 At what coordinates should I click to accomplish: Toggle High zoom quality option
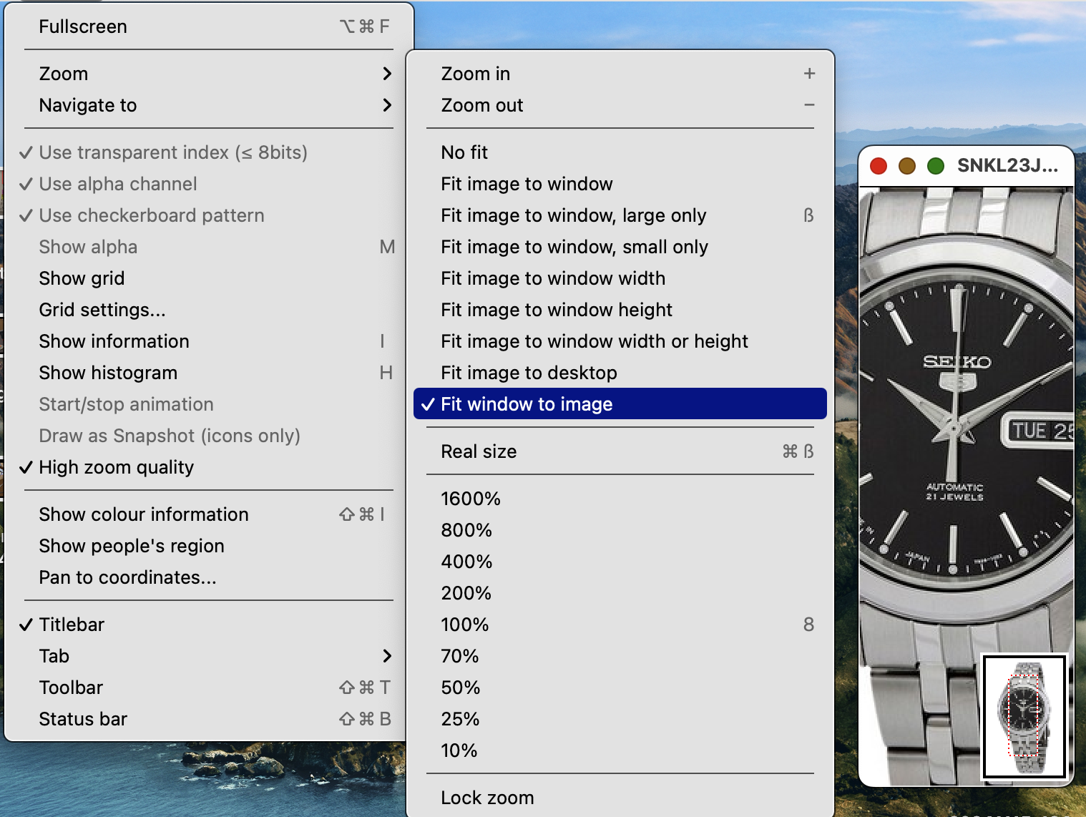(x=116, y=467)
